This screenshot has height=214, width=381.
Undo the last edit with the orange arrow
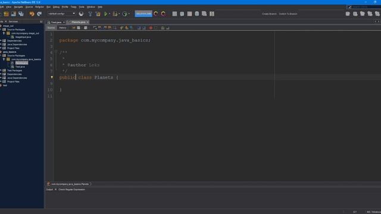(32, 14)
